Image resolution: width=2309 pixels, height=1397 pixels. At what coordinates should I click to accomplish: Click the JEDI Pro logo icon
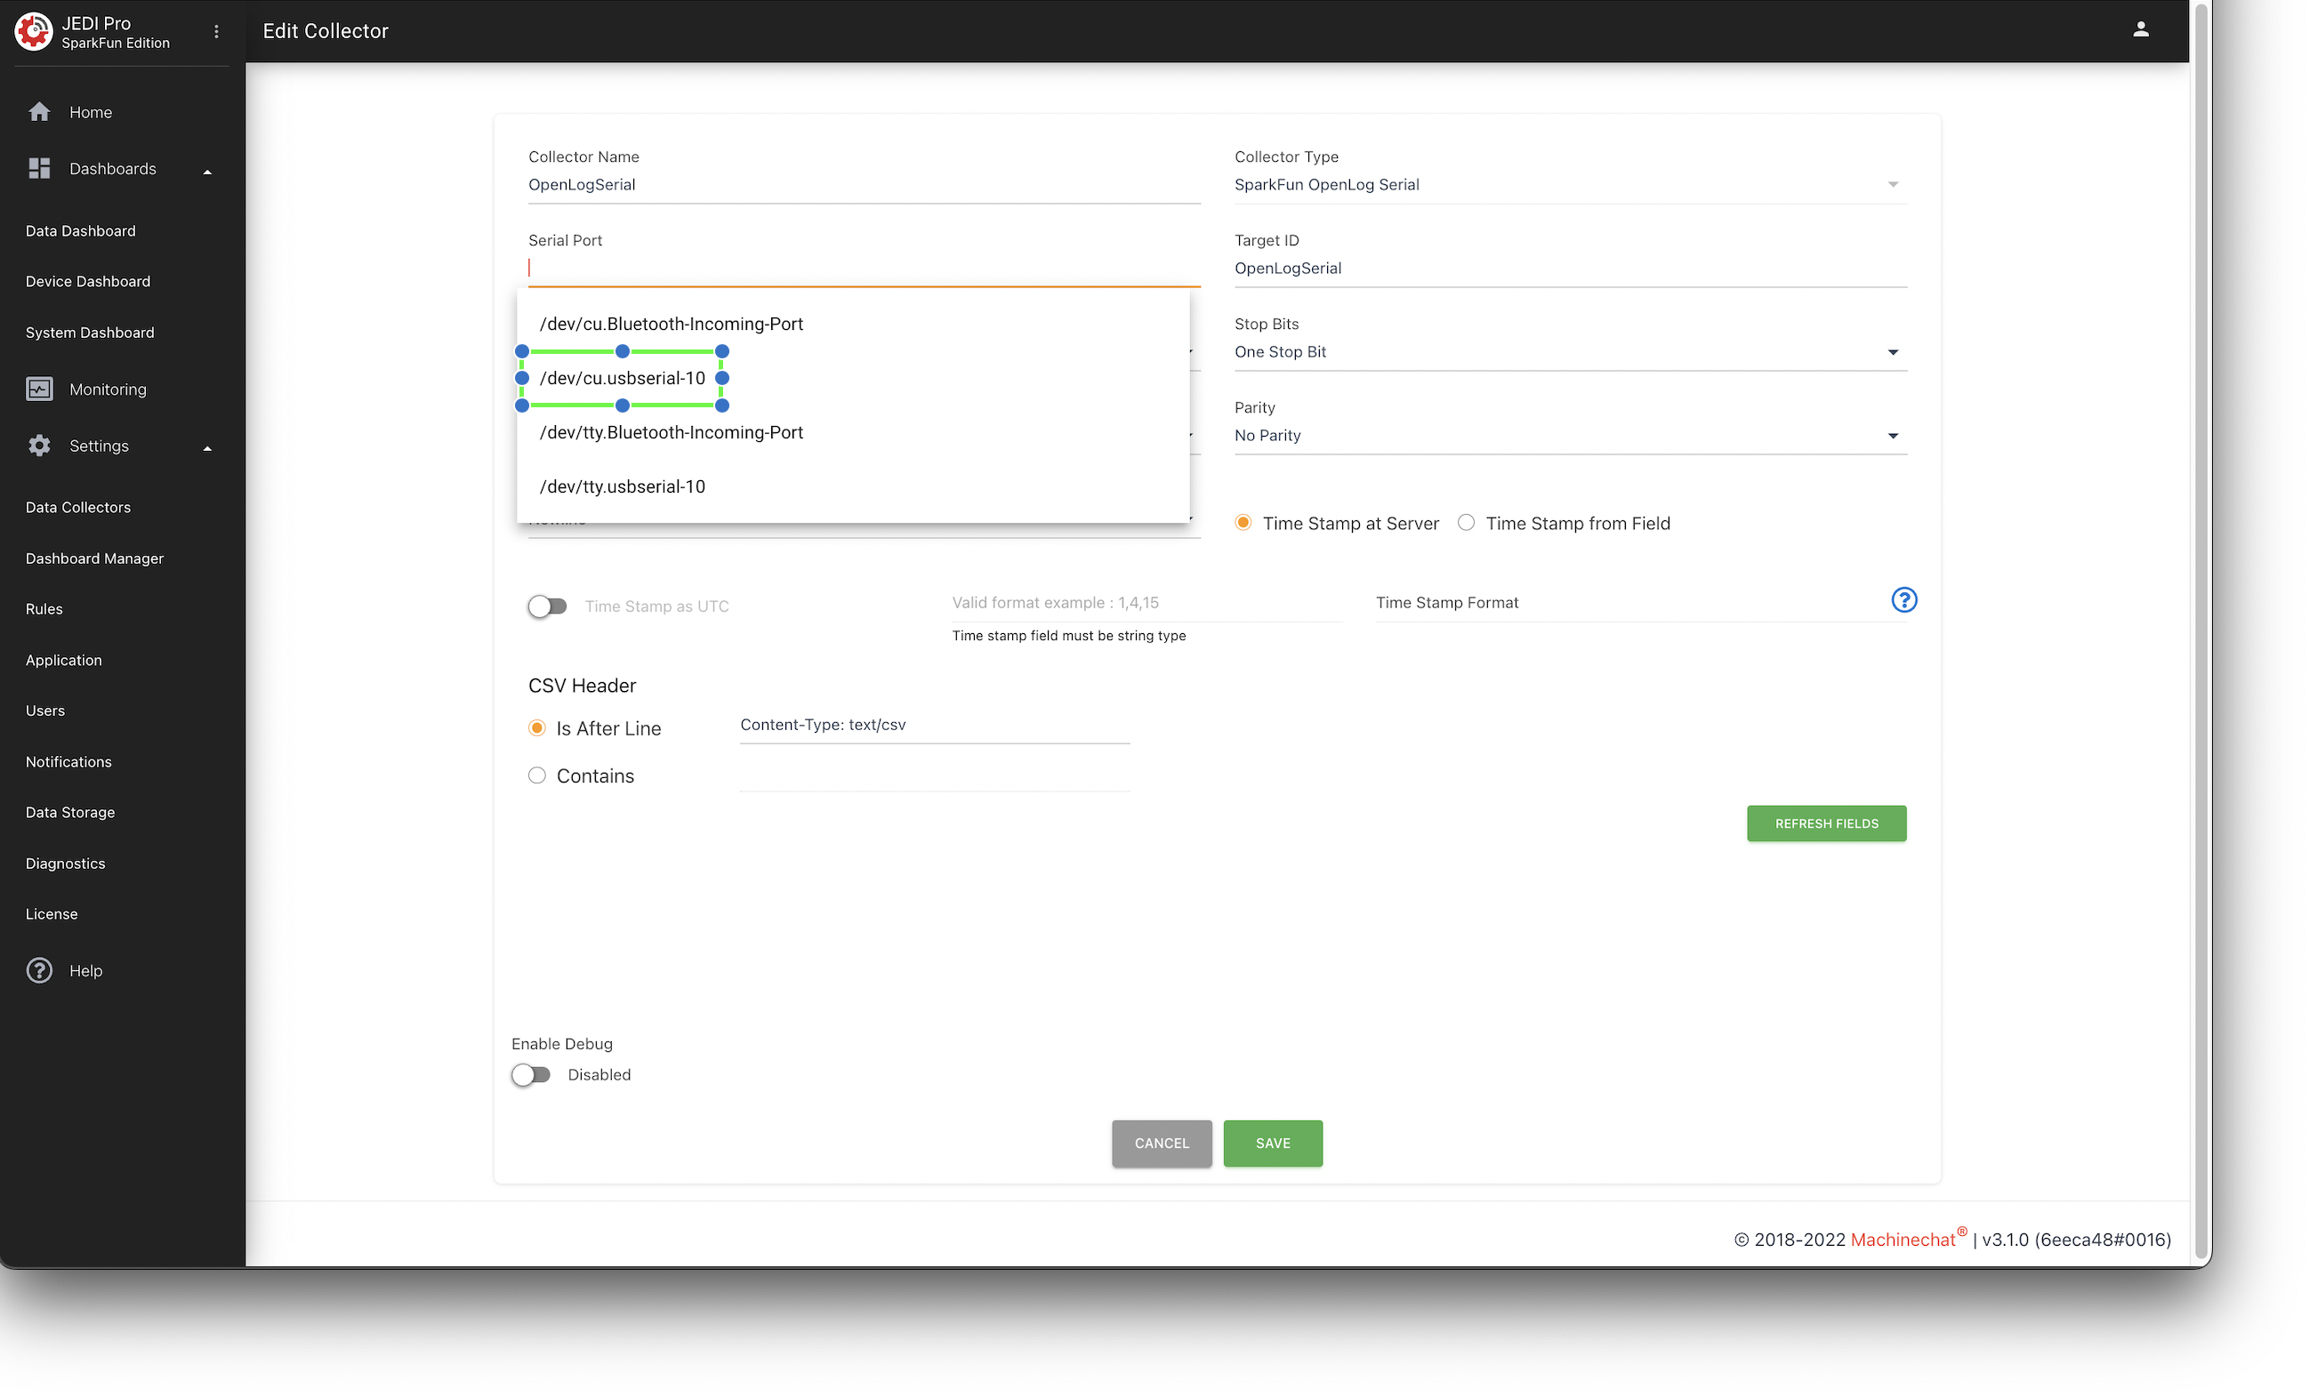34,31
